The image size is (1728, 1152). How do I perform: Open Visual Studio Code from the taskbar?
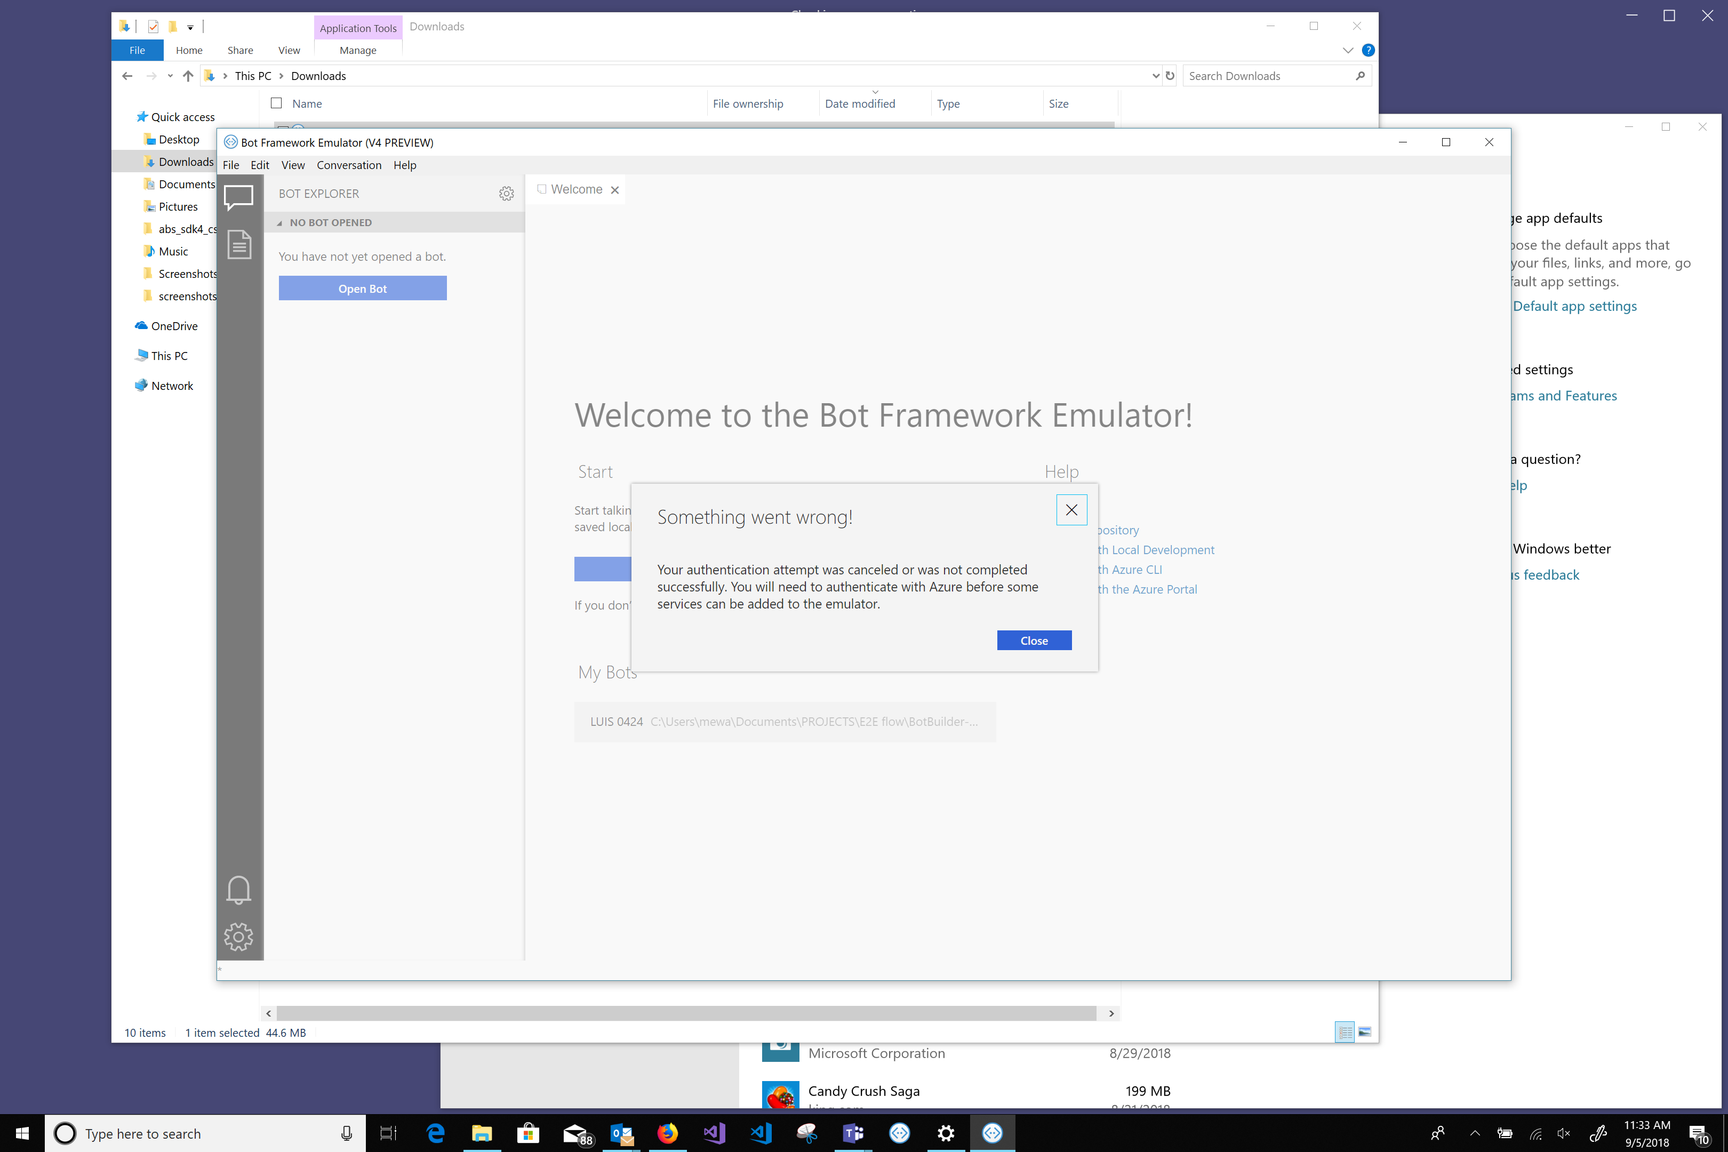pos(761,1133)
